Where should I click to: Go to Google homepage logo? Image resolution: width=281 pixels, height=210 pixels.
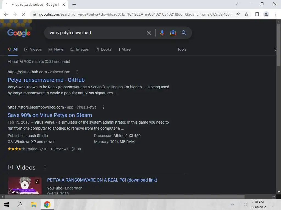point(19,33)
